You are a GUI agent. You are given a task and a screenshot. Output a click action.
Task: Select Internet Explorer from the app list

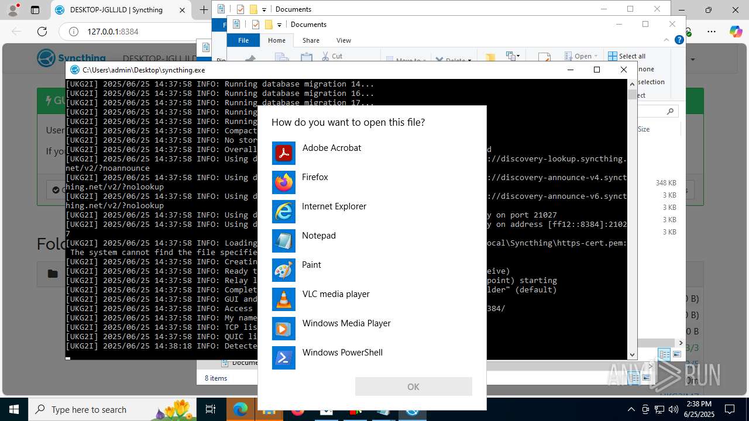click(372, 212)
